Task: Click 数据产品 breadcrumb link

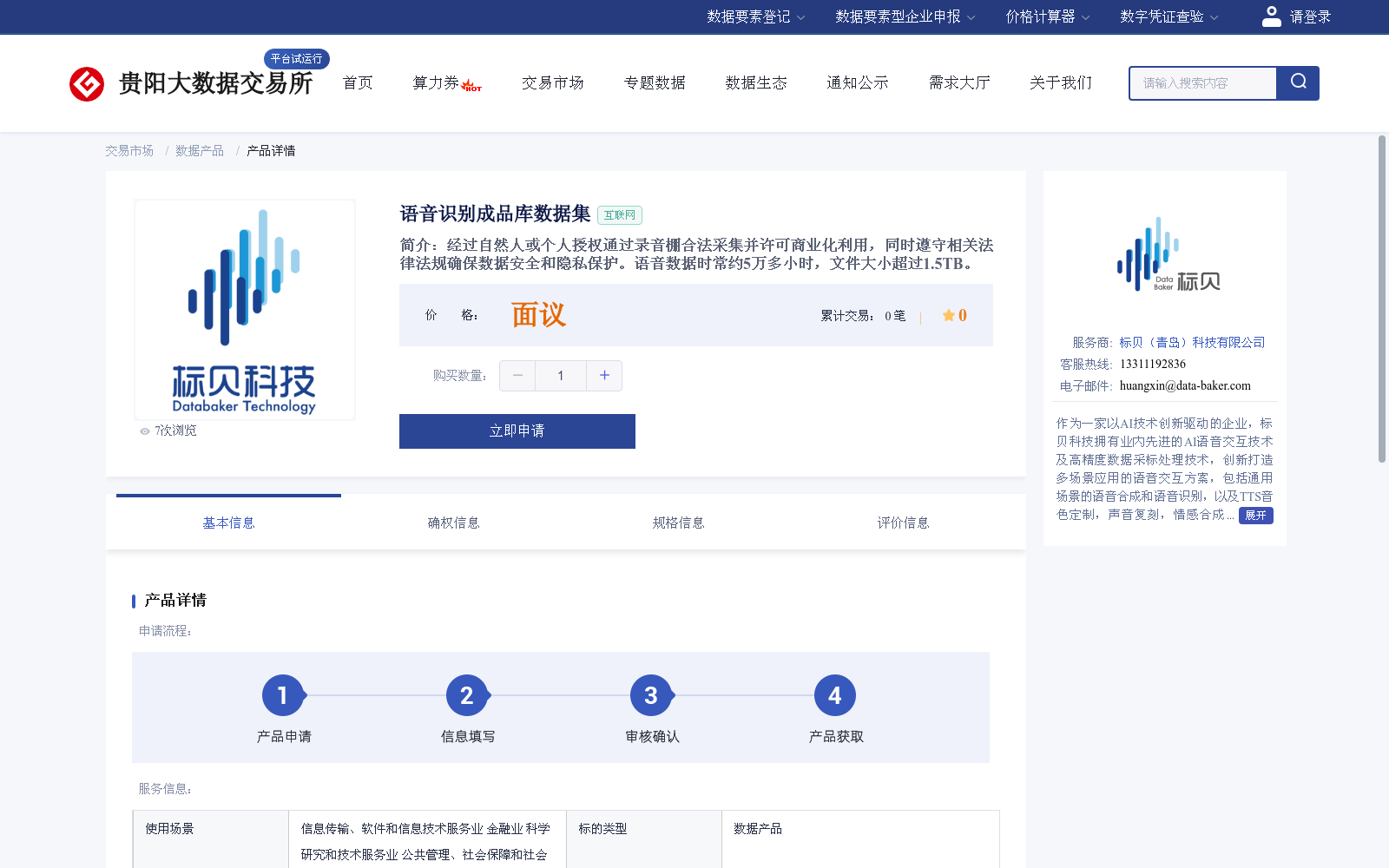Action: pyautogui.click(x=200, y=151)
